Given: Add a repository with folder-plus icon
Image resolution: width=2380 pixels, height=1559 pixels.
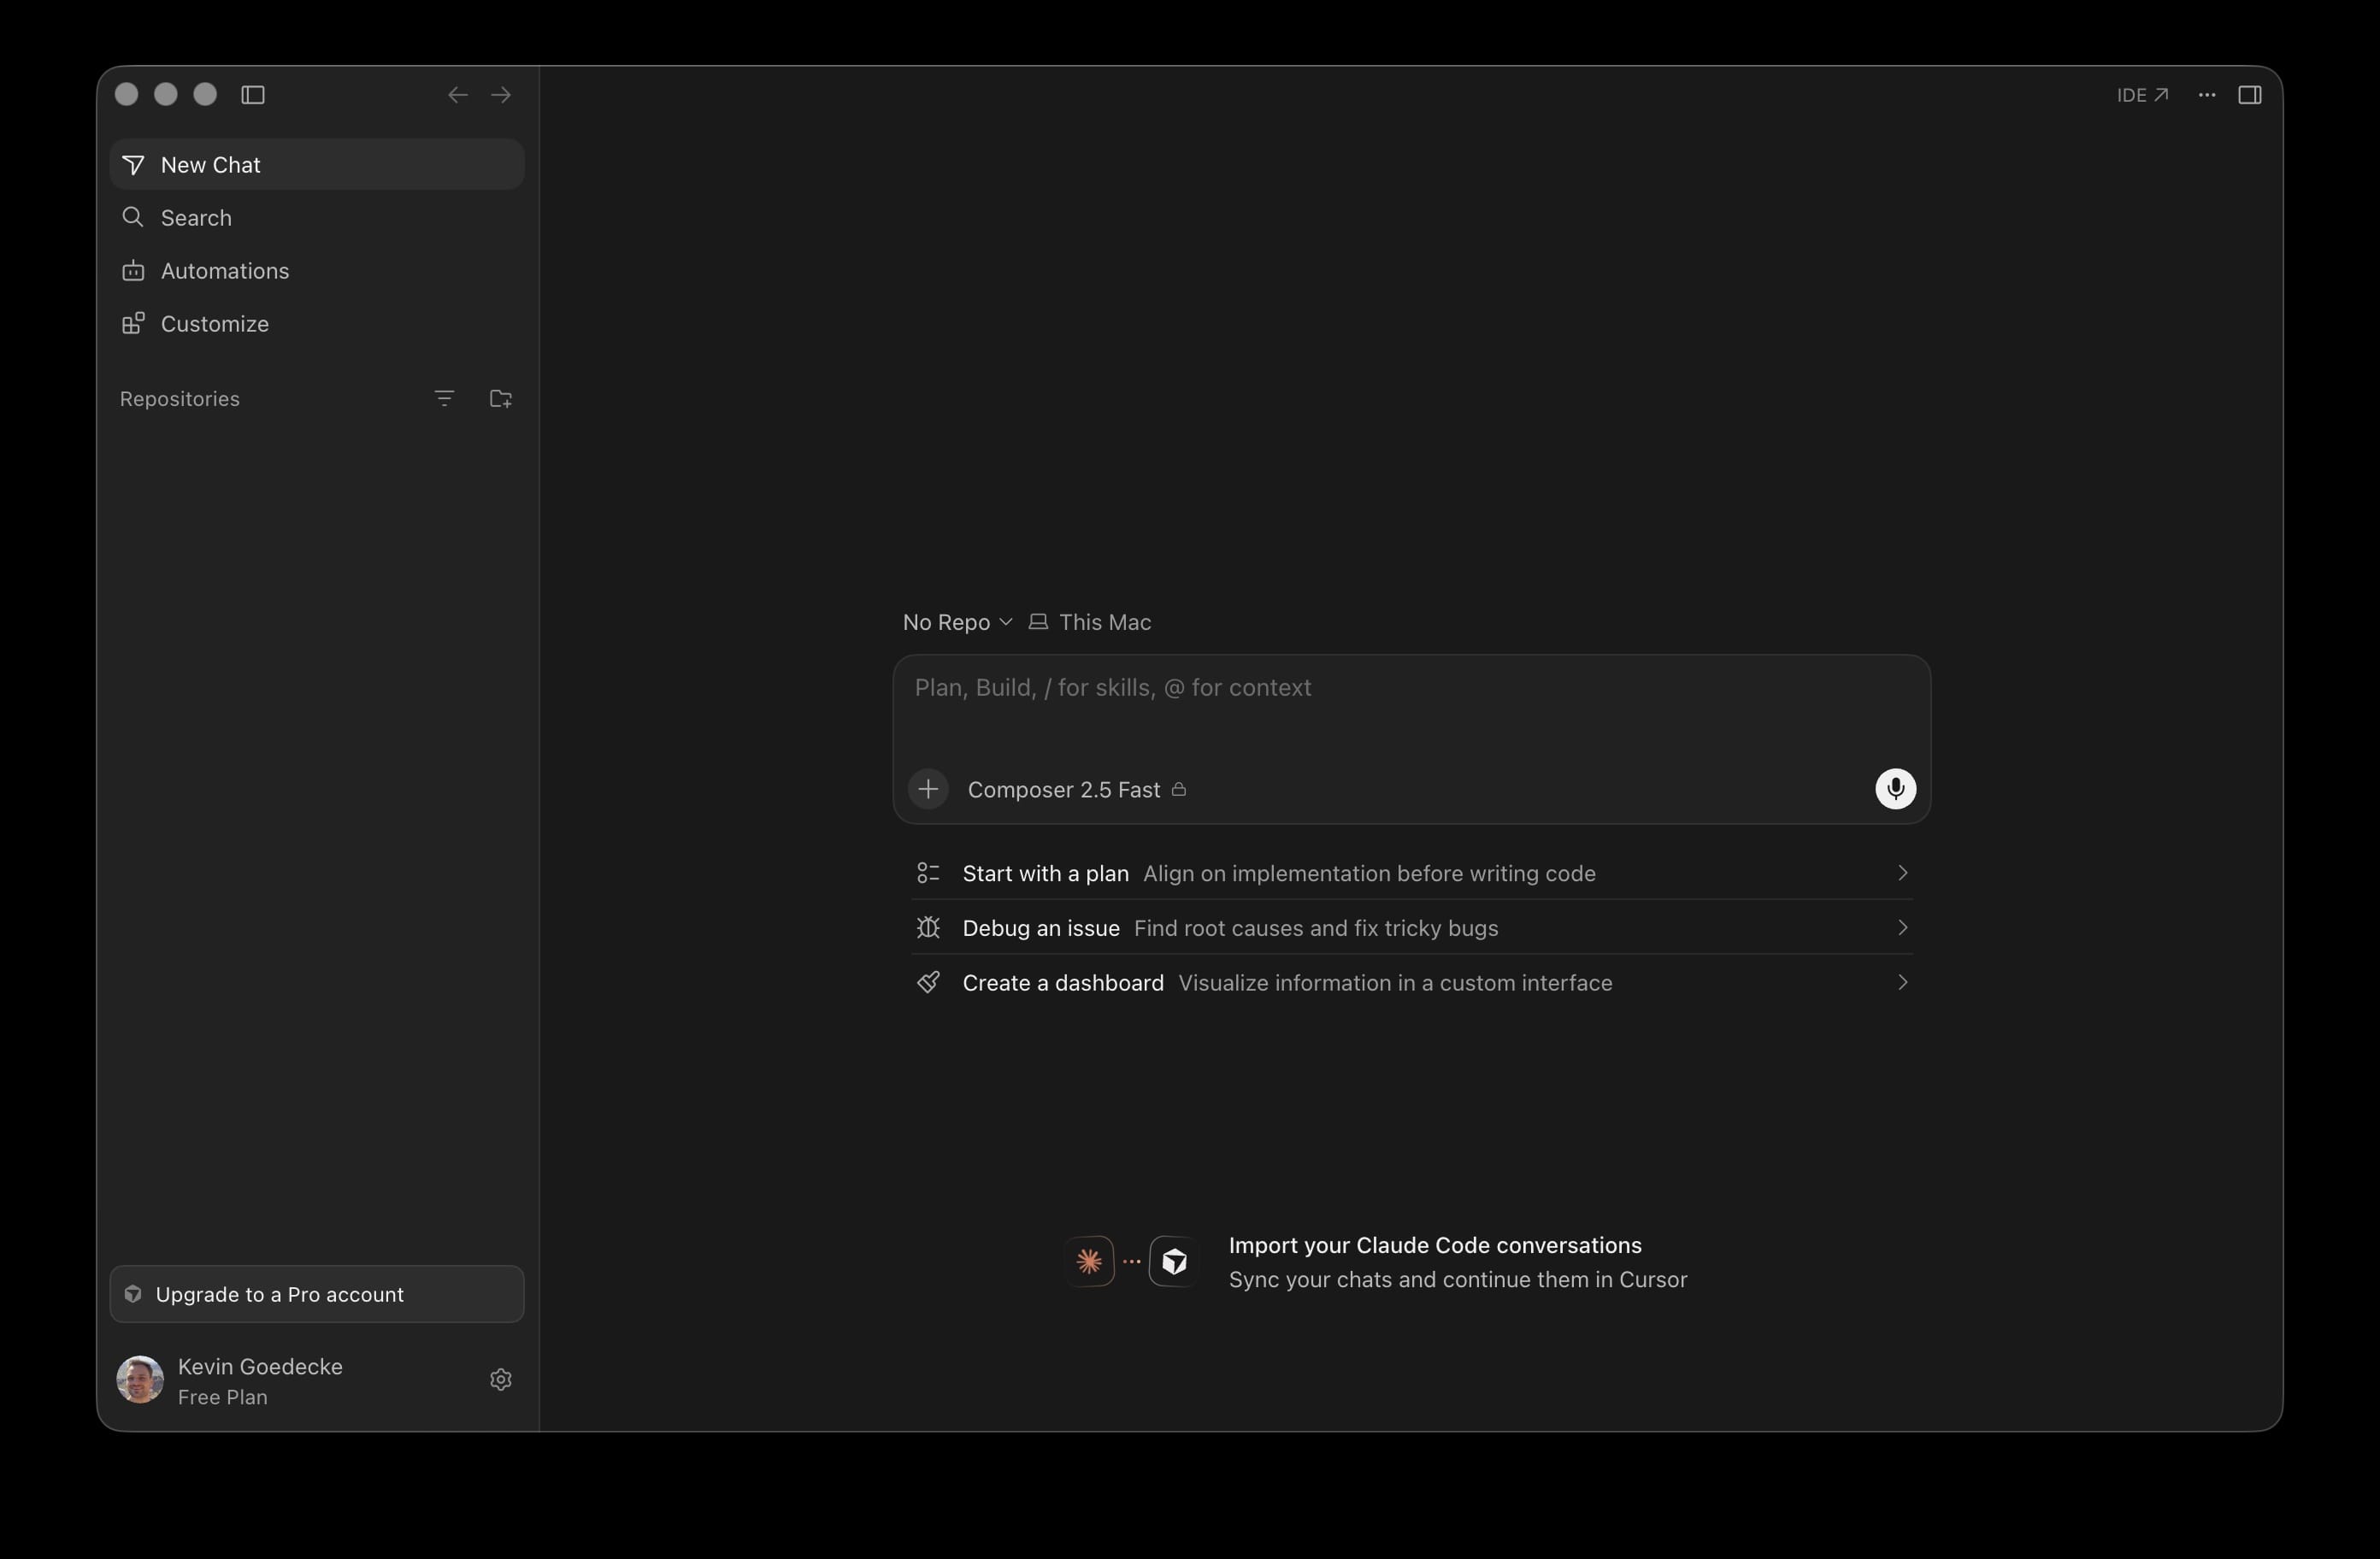Looking at the screenshot, I should coord(501,399).
